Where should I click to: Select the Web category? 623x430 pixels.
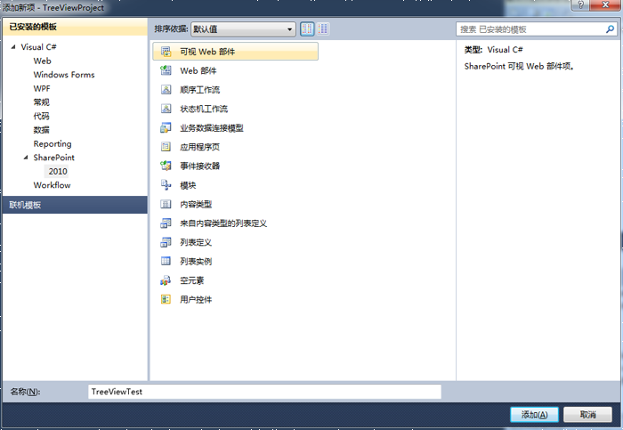42,61
